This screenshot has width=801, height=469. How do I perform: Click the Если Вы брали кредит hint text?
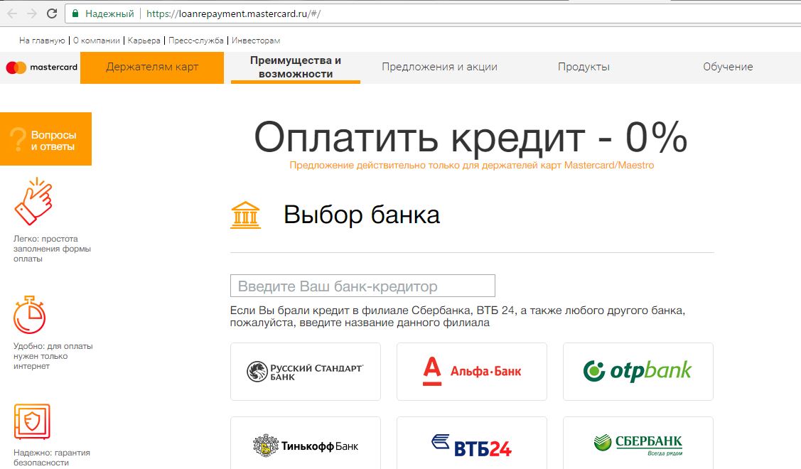pyautogui.click(x=457, y=317)
